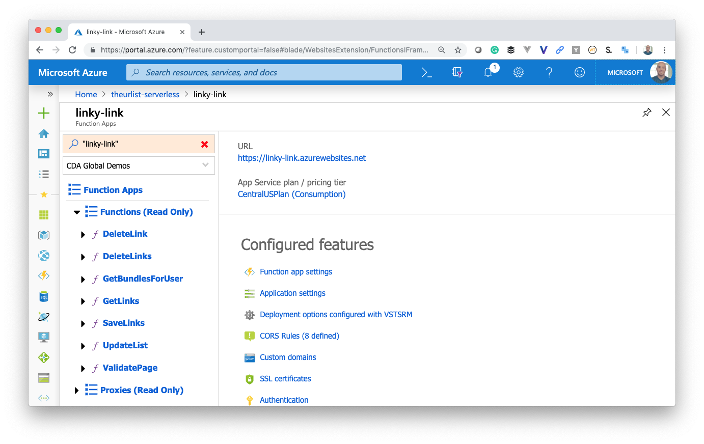
Task: Open Application settings link
Action: click(x=292, y=293)
